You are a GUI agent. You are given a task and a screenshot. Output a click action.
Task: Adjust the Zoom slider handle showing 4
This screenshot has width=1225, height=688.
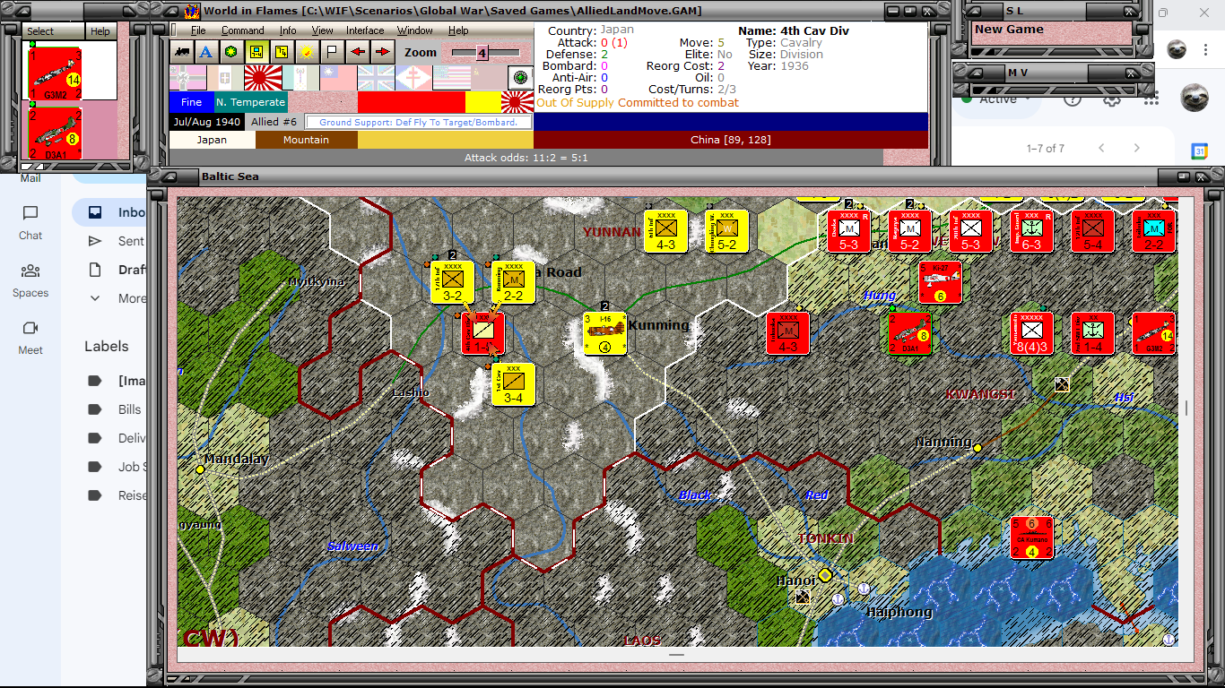point(482,53)
